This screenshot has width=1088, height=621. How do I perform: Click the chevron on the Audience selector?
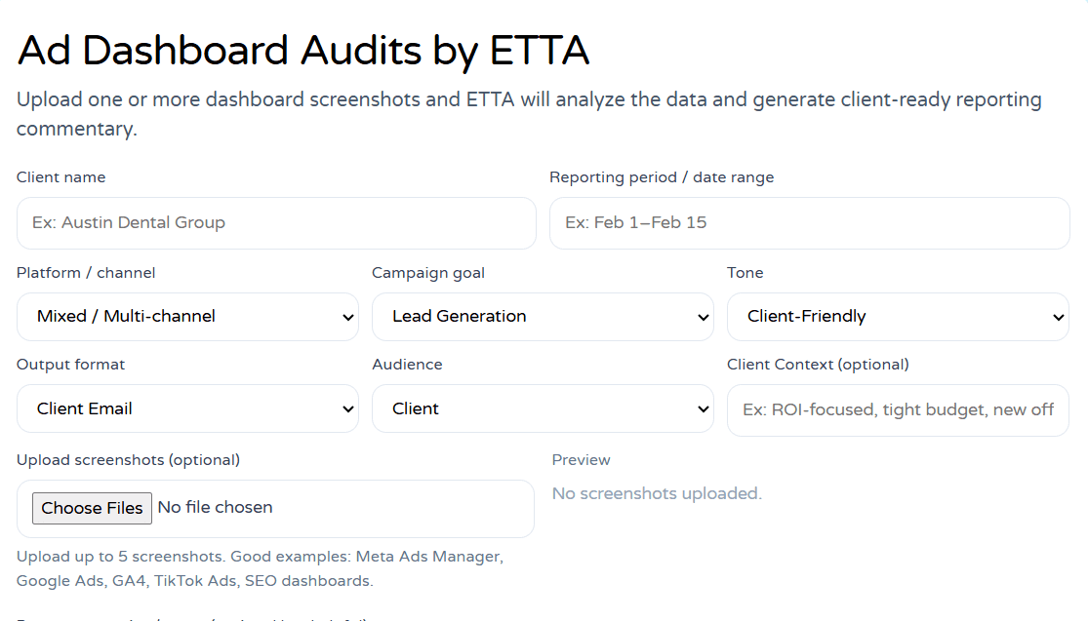pos(704,408)
